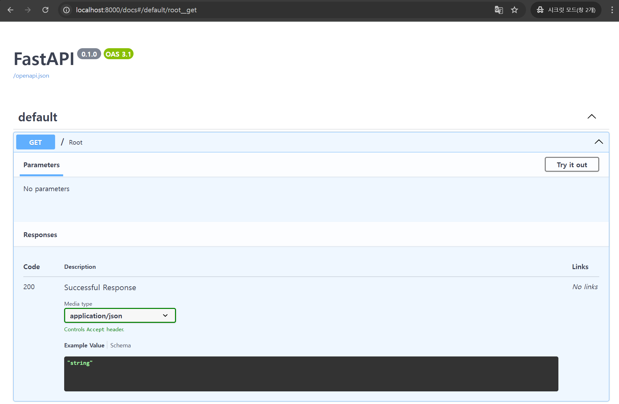View site information icon in address bar

[66, 10]
